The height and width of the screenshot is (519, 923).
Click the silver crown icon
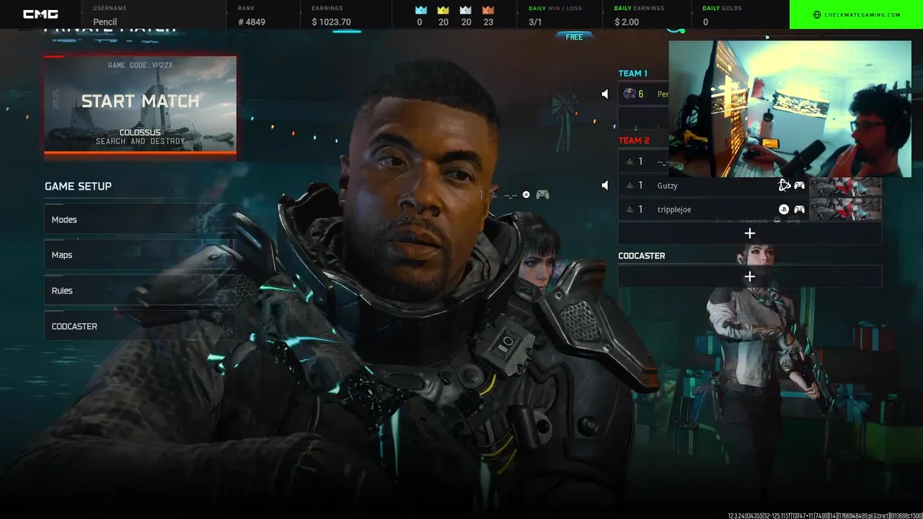[466, 10]
